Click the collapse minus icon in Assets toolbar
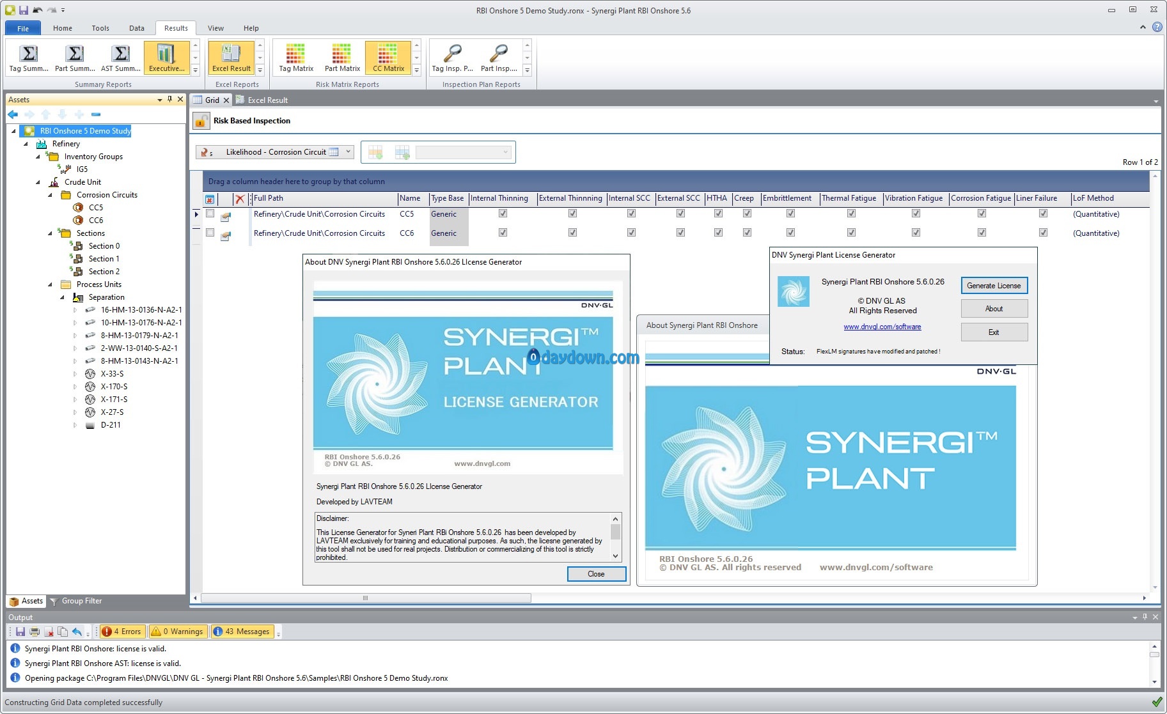This screenshot has width=1167, height=714. pyautogui.click(x=96, y=114)
